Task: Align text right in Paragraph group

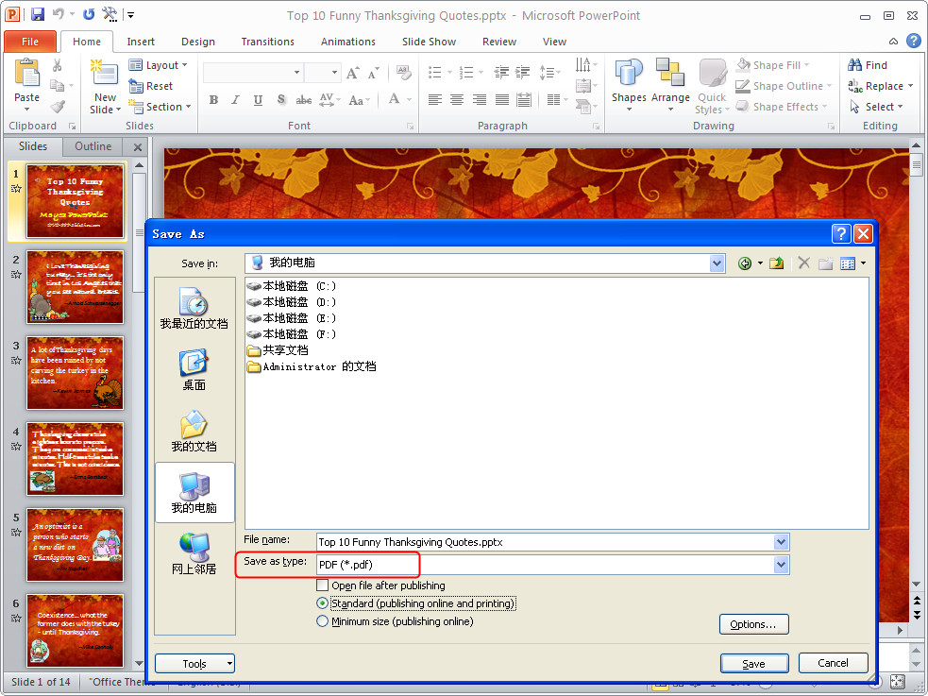Action: point(480,100)
